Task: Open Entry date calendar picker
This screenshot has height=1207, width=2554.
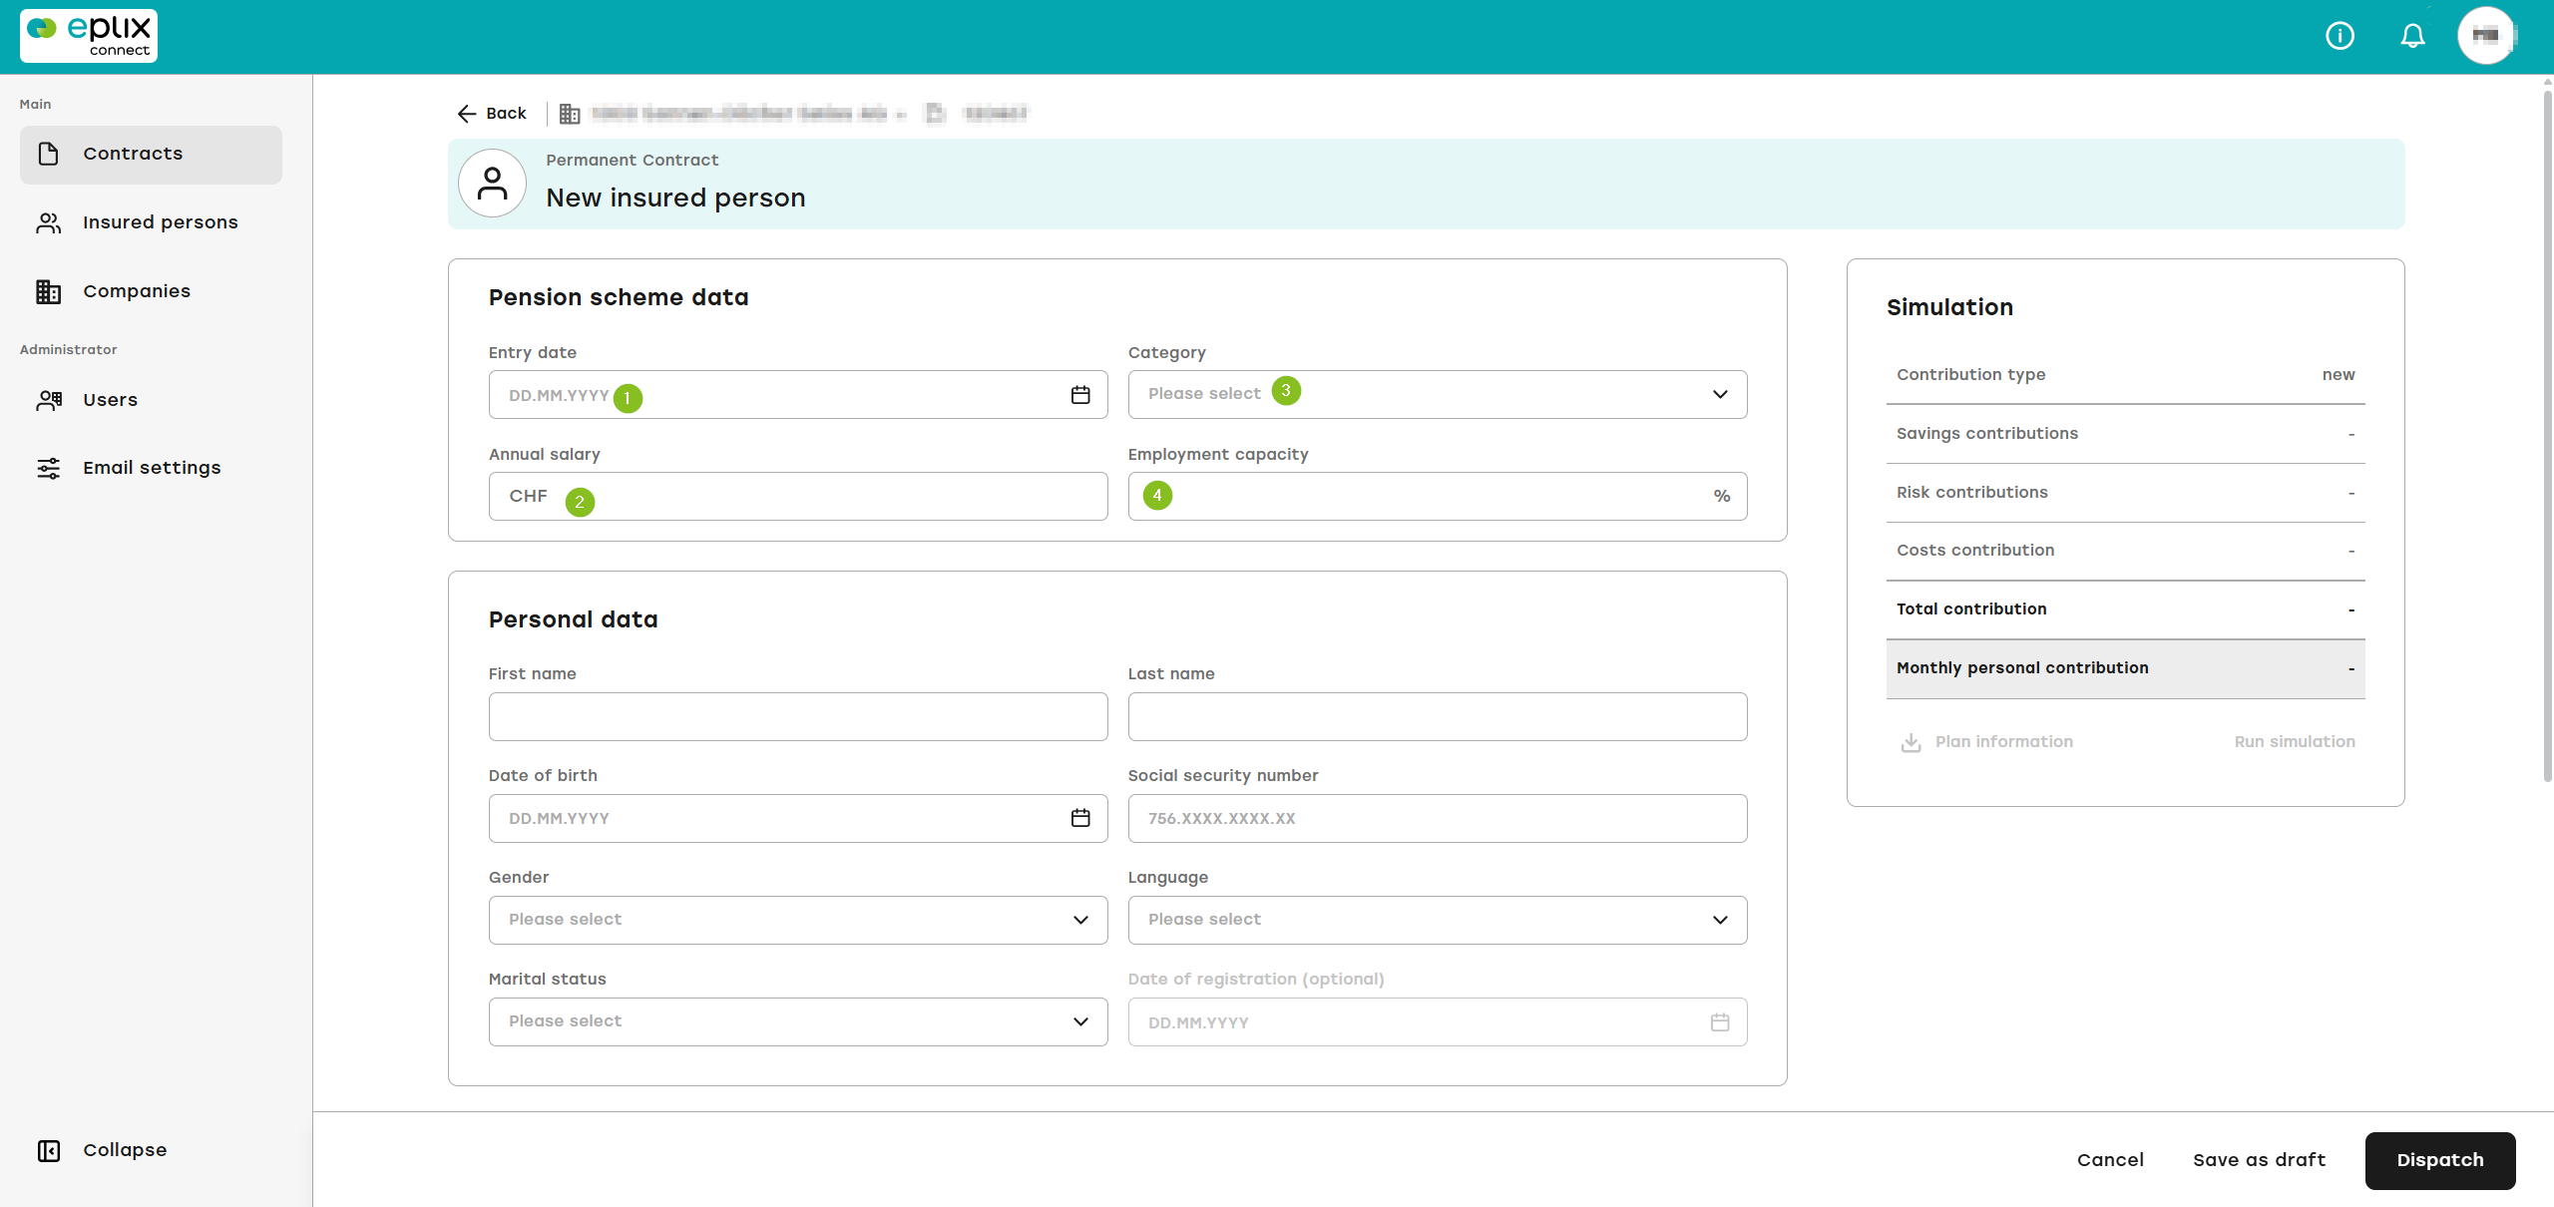Action: tap(1080, 395)
